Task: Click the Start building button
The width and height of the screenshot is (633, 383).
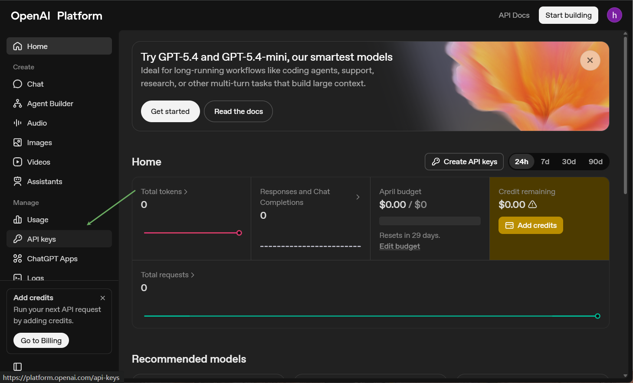Action: tap(568, 15)
